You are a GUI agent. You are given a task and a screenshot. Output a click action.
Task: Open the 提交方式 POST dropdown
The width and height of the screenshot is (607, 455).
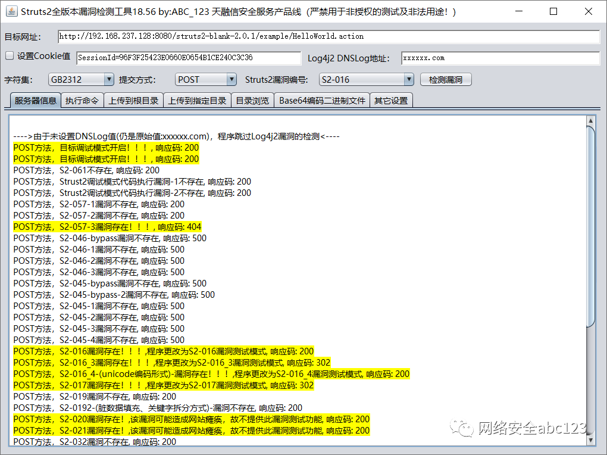point(205,79)
